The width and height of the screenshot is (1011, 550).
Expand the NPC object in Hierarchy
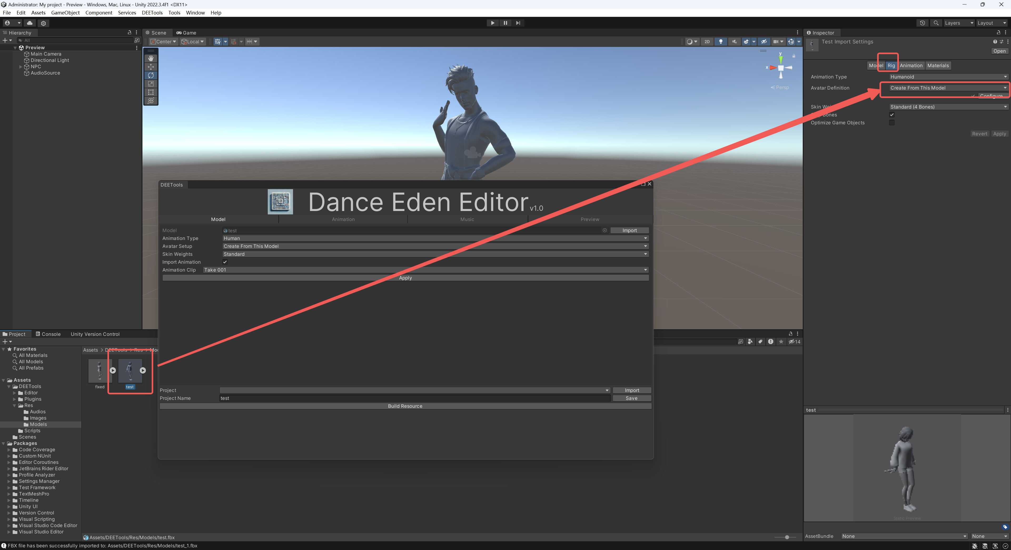pos(21,67)
